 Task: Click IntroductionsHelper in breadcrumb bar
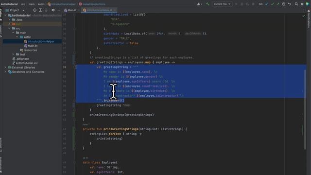[x=62, y=4]
